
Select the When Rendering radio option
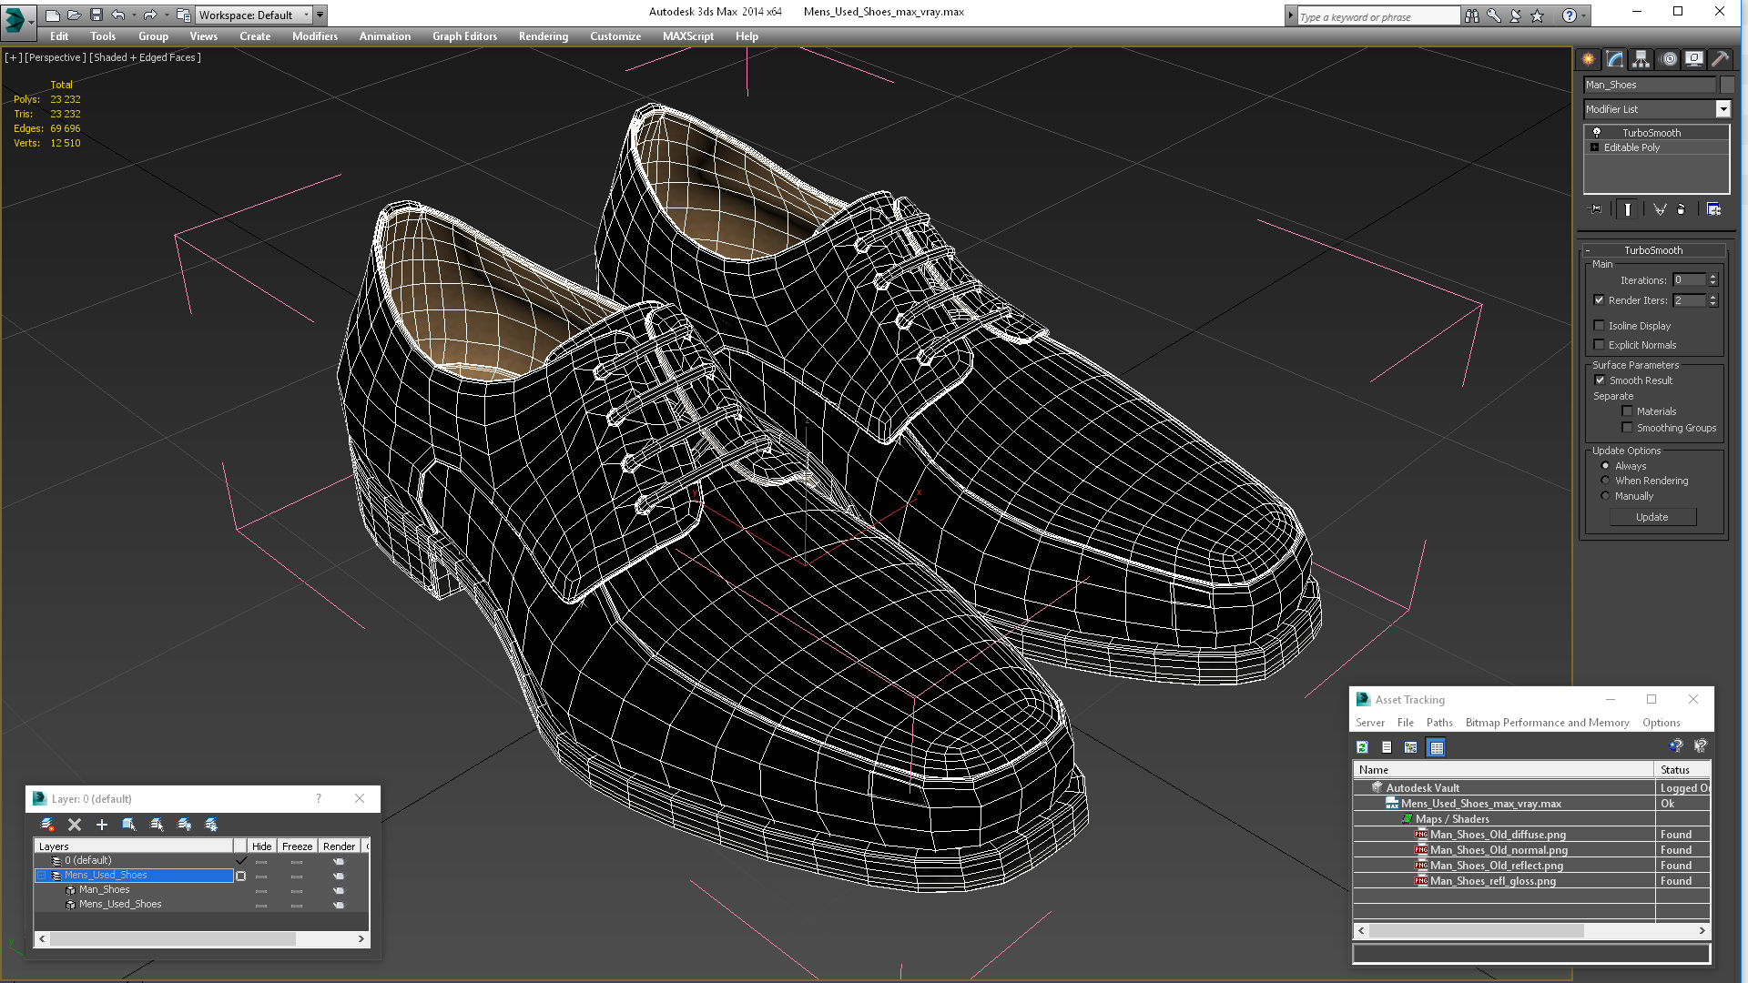tap(1605, 481)
